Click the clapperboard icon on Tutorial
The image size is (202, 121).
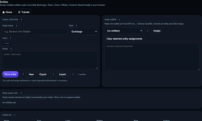[x=19, y=12]
